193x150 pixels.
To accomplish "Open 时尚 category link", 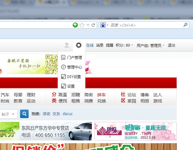I will click(5, 101).
